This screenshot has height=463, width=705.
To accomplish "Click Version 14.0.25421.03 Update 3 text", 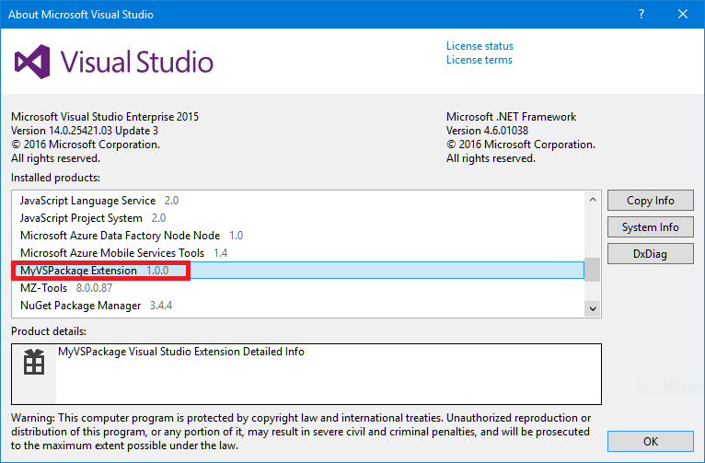I will click(85, 131).
